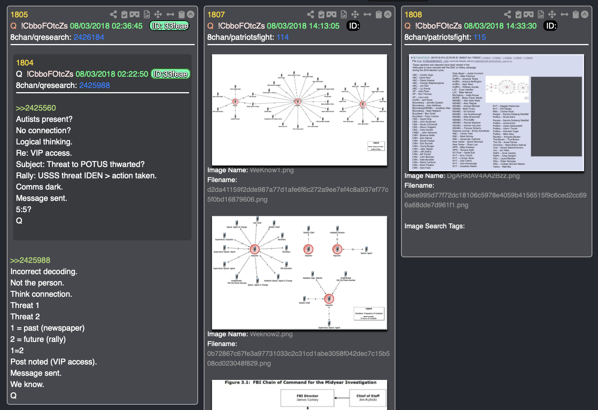Click clipboard-check icon on post 1808
Viewport: 598px width, 410px height.
519,14
